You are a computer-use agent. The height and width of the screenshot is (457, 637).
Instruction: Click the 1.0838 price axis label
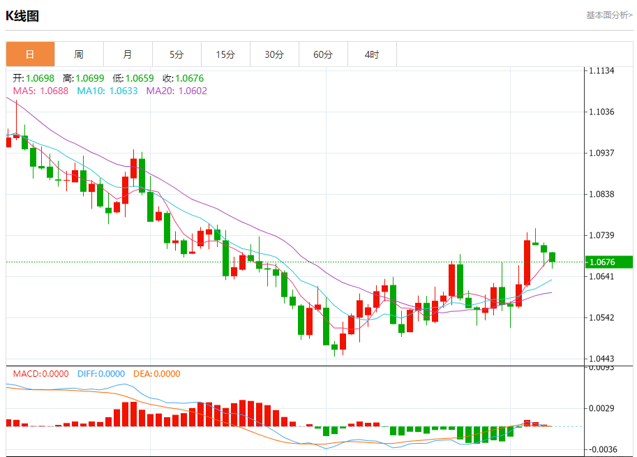(601, 194)
